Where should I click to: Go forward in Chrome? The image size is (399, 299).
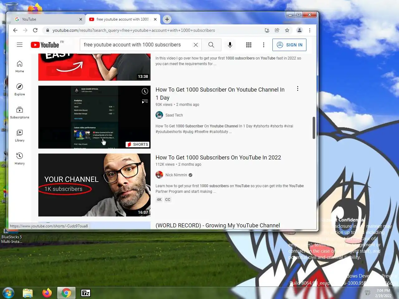pos(25,30)
